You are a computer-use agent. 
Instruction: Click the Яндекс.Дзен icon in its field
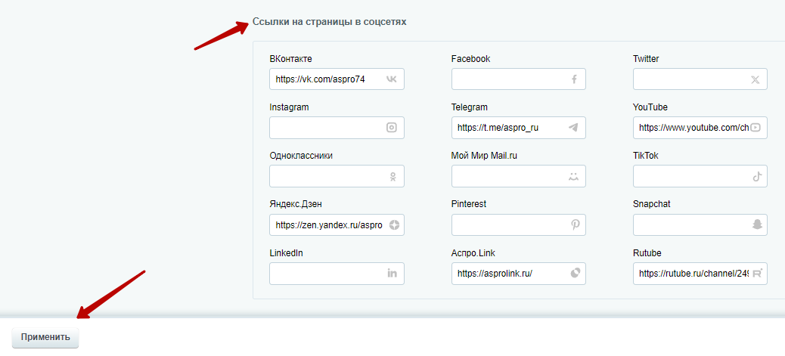tap(395, 224)
